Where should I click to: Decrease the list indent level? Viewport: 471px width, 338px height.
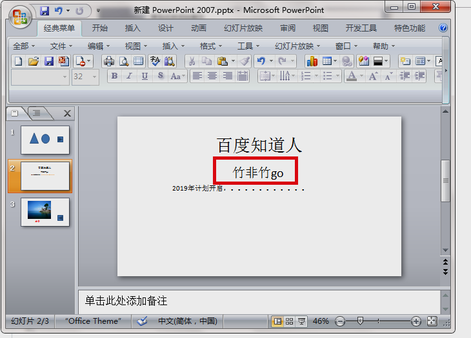[x=405, y=76]
